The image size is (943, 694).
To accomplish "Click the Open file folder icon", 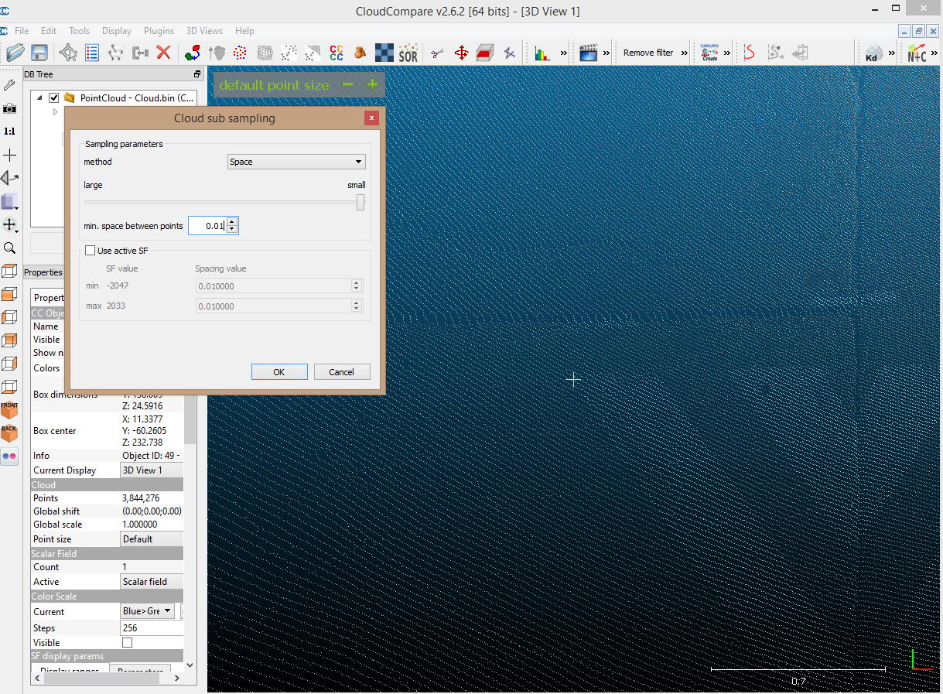I will 15,53.
